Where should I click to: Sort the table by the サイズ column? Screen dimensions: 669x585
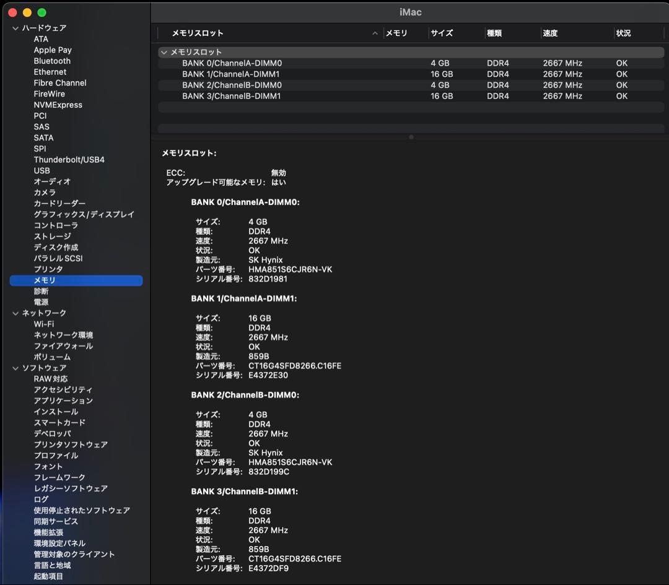coord(441,33)
